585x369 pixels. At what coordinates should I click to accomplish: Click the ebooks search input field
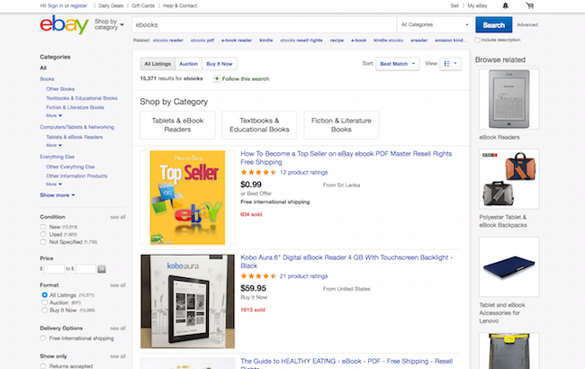click(x=264, y=24)
